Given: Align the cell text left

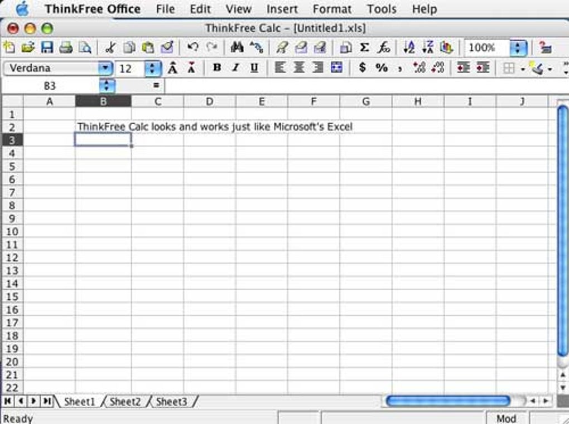Looking at the screenshot, I should tap(280, 68).
